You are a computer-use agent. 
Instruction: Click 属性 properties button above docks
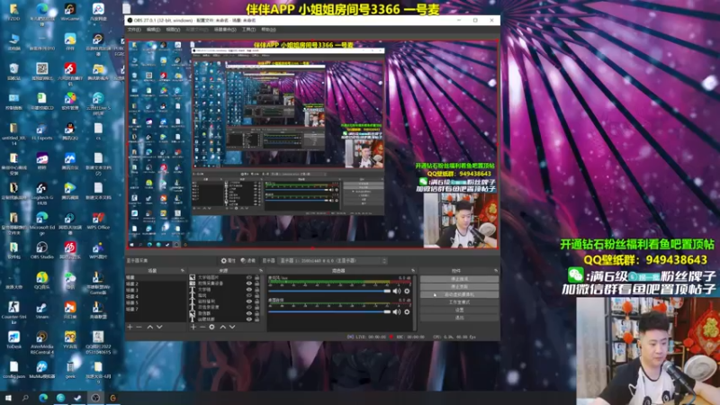(x=229, y=261)
